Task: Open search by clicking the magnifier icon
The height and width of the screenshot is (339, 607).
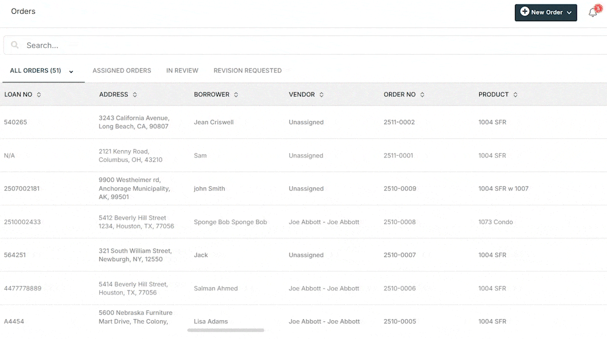Action: tap(14, 45)
